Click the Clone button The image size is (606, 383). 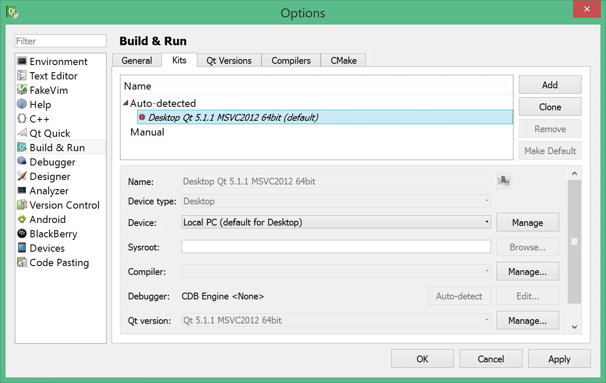[x=550, y=107]
